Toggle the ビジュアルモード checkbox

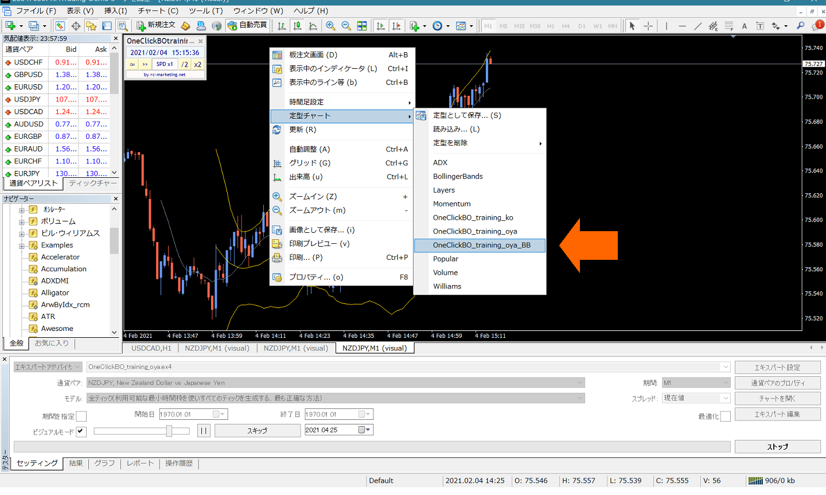(x=81, y=431)
